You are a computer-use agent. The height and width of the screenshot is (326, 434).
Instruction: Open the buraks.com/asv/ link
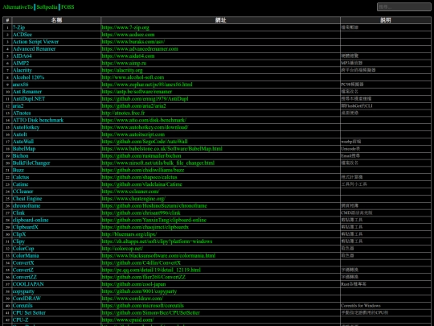tap(133, 42)
